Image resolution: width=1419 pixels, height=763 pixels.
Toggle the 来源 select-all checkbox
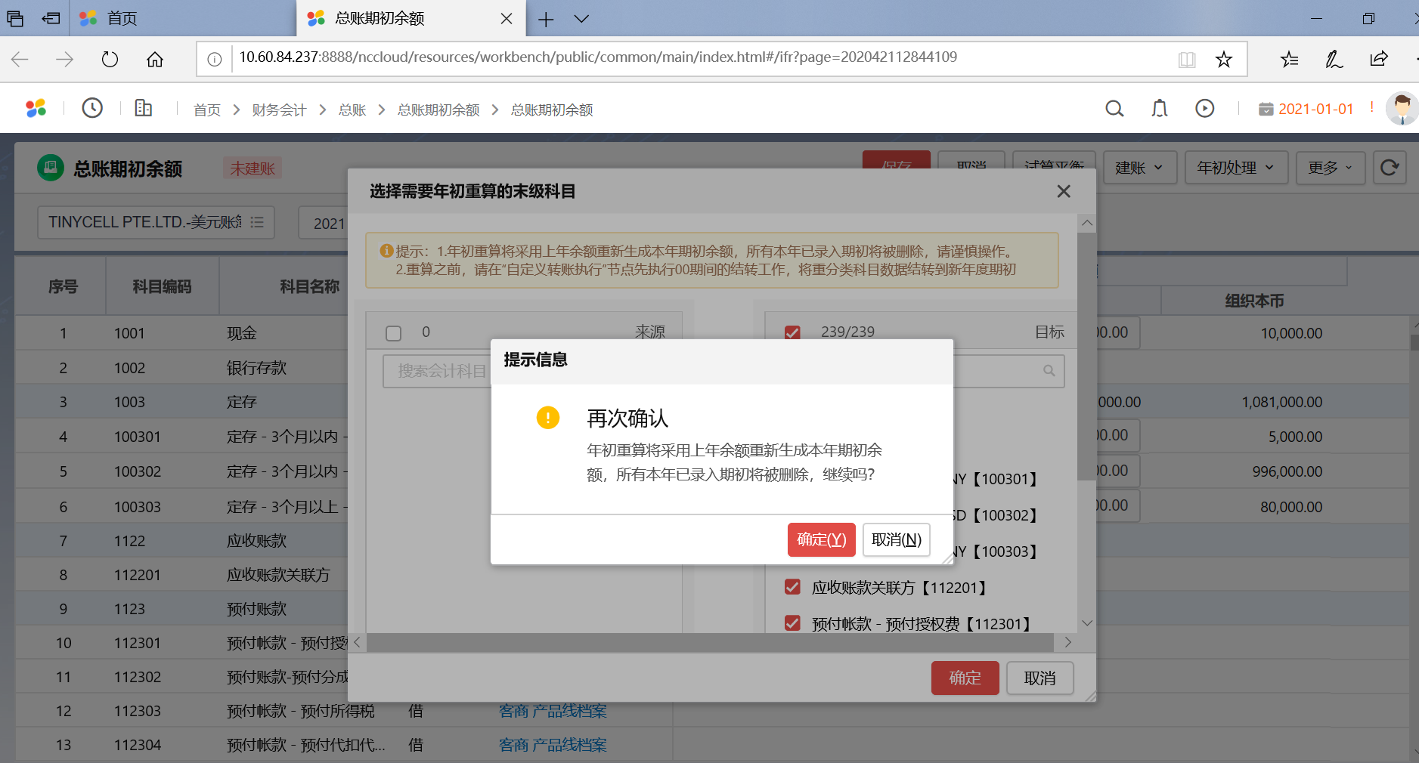tap(393, 333)
